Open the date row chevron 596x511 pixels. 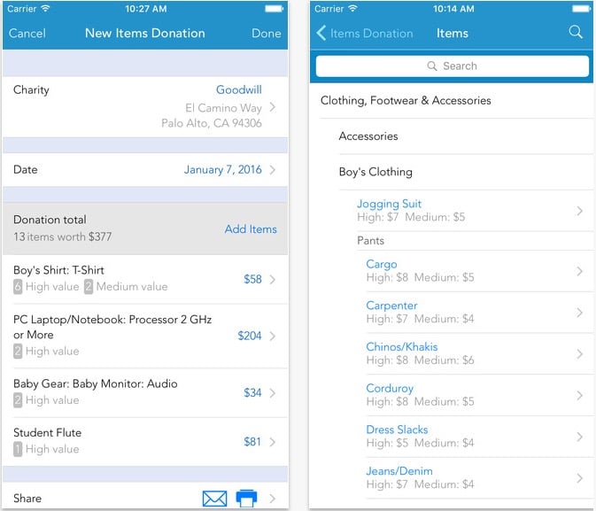(x=272, y=169)
